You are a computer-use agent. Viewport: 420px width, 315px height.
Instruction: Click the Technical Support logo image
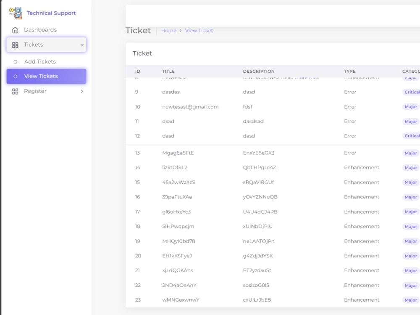[x=16, y=13]
